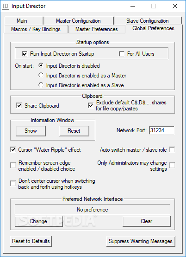Enable Don't center cursor when switching
The image size is (186, 257).
[x=13, y=183]
